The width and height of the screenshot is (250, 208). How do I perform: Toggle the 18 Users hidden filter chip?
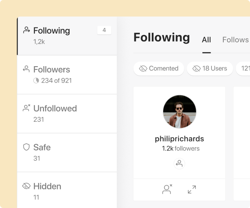click(x=210, y=69)
